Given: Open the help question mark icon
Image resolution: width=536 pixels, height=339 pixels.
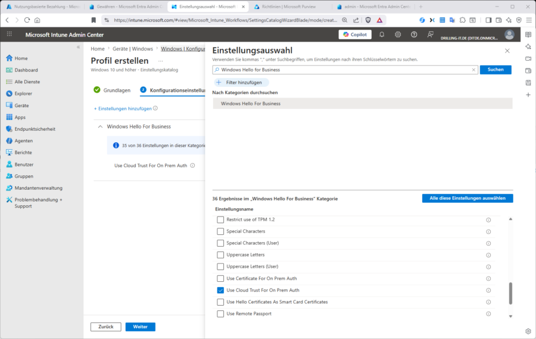Looking at the screenshot, I should [414, 34].
